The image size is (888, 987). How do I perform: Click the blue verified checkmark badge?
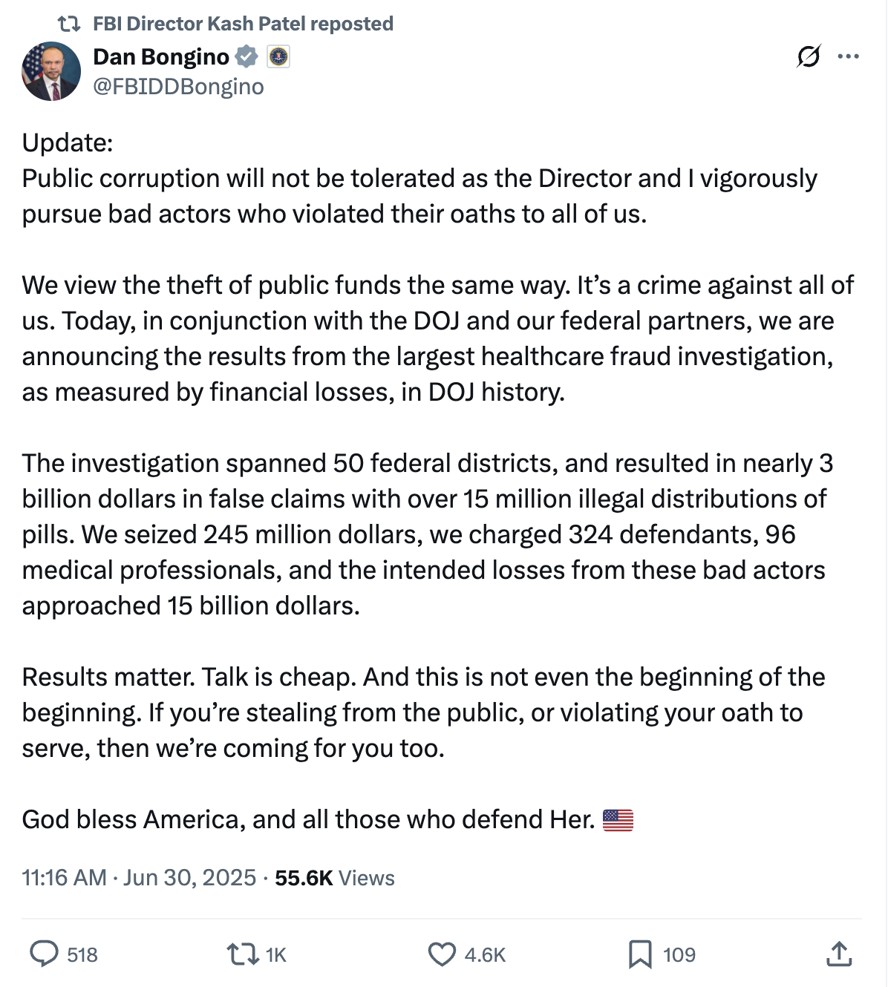tap(247, 56)
